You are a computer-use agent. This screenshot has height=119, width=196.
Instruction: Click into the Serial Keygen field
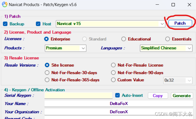pos(79,95)
